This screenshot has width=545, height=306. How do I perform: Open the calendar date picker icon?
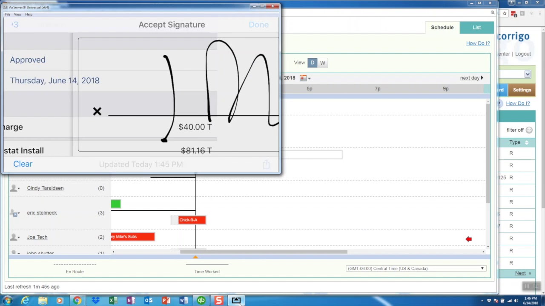point(303,78)
